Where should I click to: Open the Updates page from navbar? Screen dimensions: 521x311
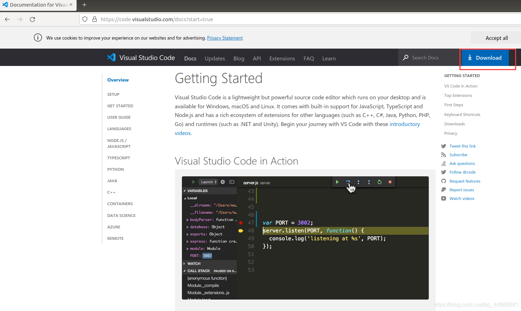[215, 59]
